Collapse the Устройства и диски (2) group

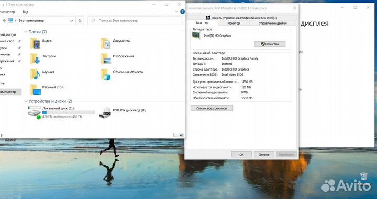tap(26, 101)
